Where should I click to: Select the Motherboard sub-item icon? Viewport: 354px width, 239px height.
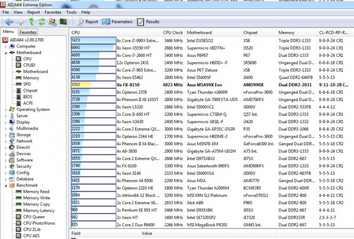[19, 72]
